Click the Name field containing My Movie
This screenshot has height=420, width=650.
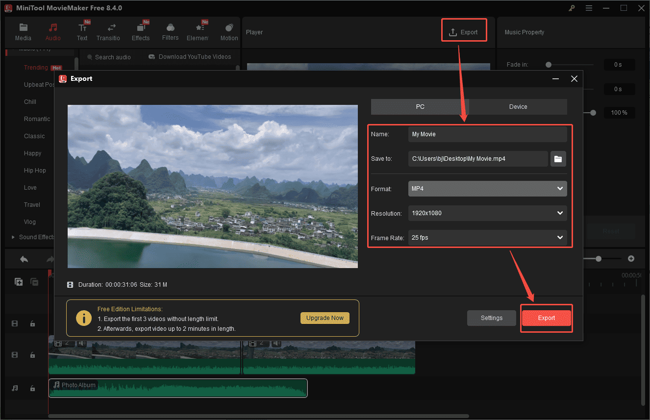point(487,134)
